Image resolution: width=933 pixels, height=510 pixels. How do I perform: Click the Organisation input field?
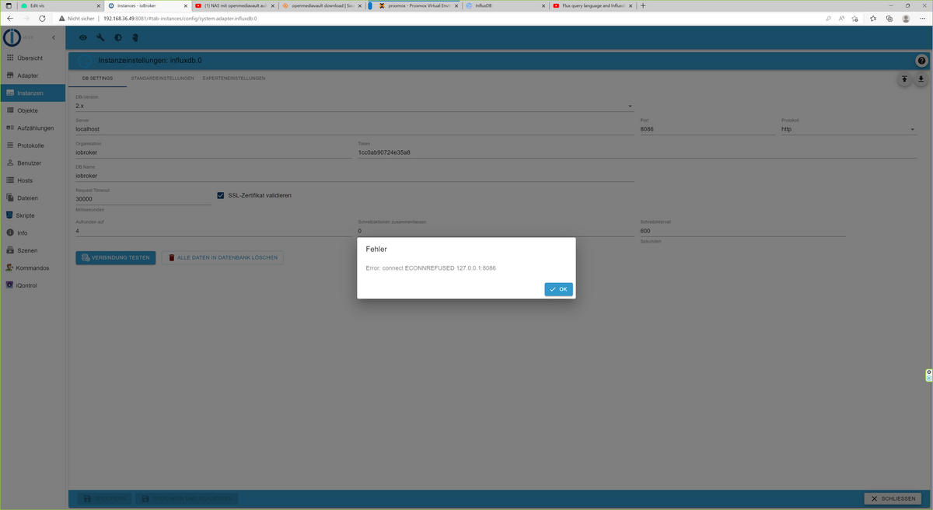pyautogui.click(x=214, y=152)
